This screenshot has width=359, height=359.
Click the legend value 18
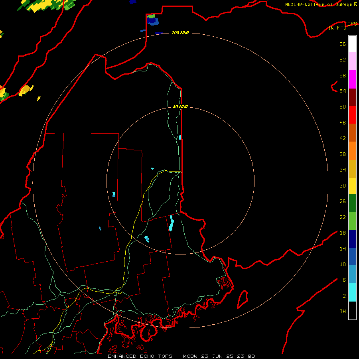343,233
